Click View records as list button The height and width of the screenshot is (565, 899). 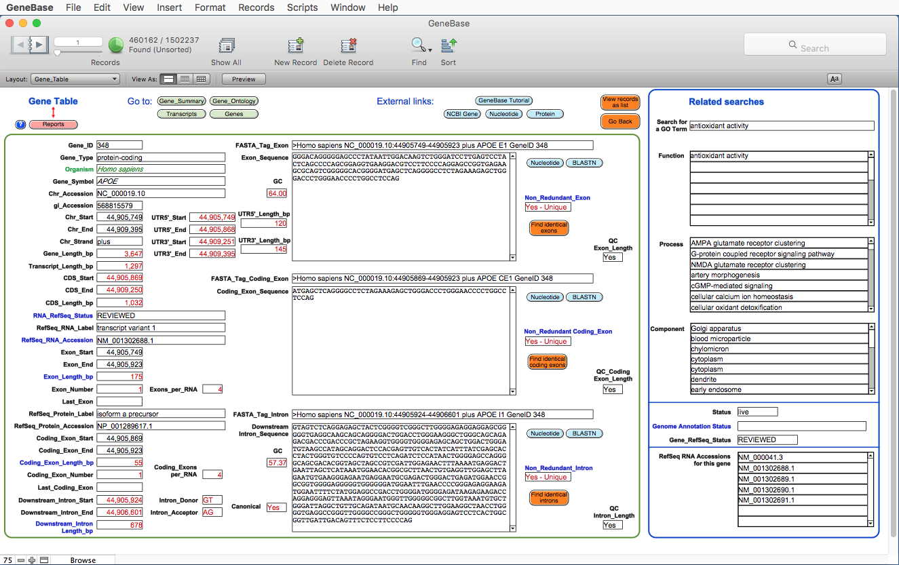pos(620,102)
